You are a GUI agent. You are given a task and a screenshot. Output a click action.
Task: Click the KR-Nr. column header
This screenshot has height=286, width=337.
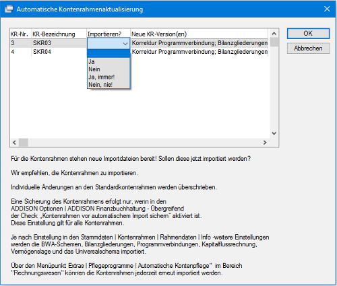(20, 34)
